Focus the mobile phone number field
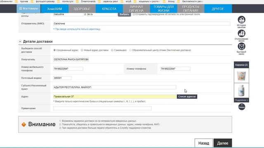The height and width of the screenshot is (148, 264). pos(68,69)
